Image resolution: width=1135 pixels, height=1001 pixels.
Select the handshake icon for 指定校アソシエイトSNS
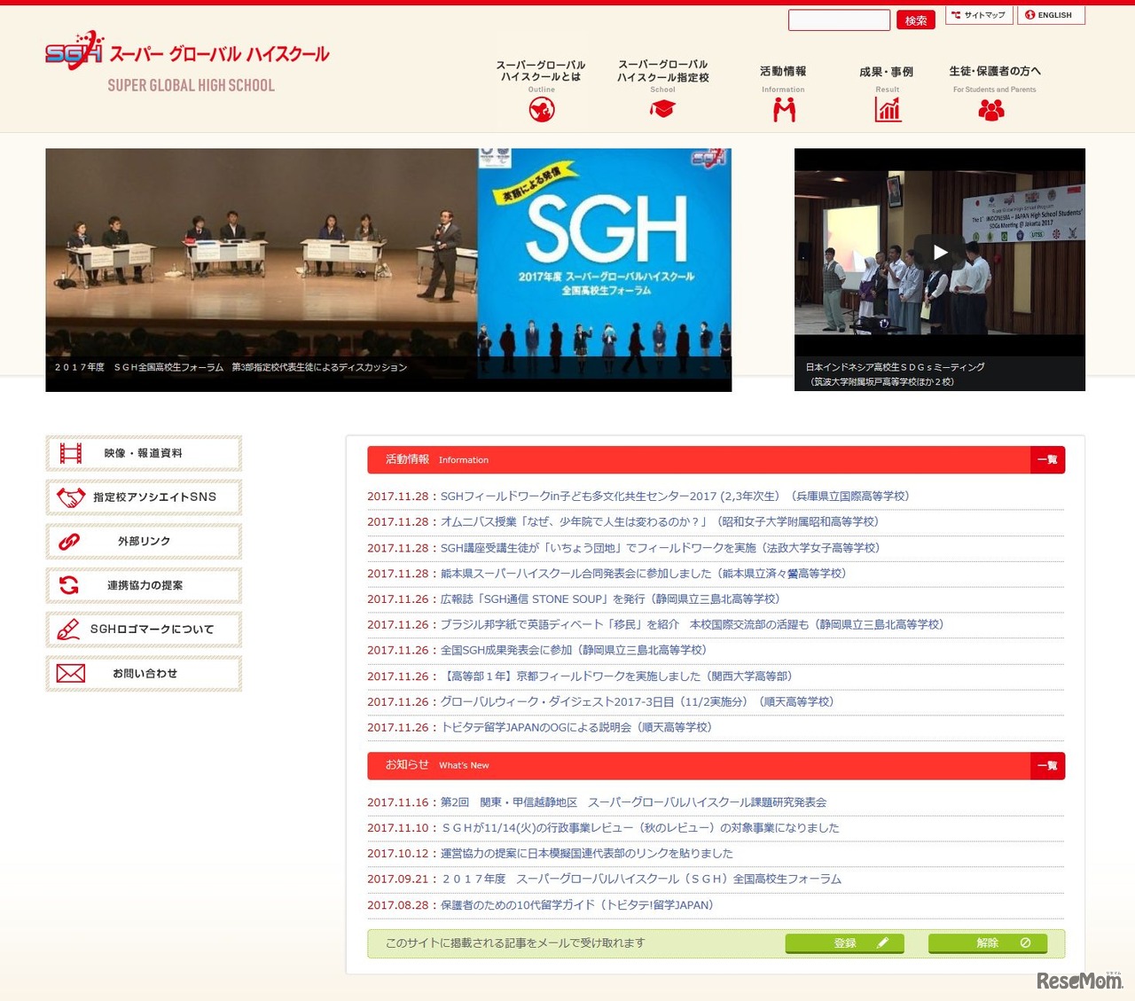click(71, 497)
